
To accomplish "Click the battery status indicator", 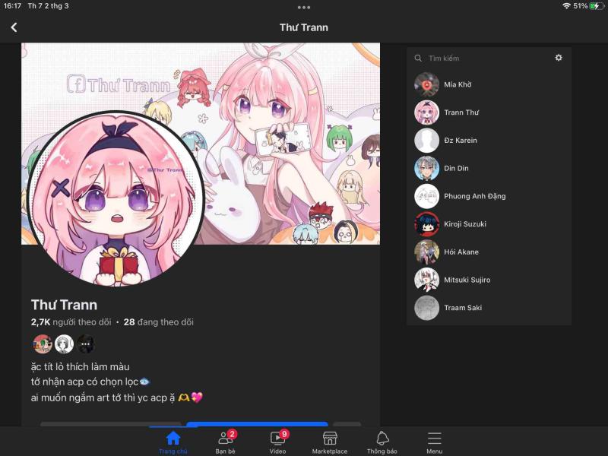I will tap(596, 6).
